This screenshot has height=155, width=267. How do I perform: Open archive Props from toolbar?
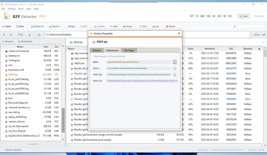coord(71,27)
